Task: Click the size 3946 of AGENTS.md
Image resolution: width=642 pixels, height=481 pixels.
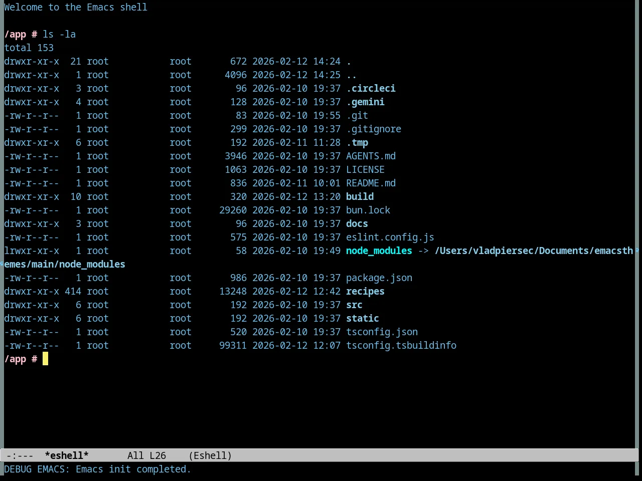Action: (236, 156)
